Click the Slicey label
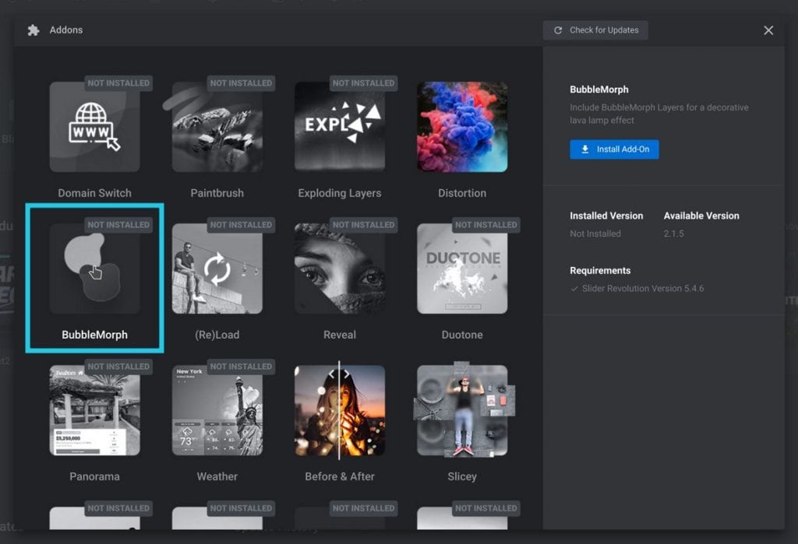The width and height of the screenshot is (798, 544). point(462,477)
